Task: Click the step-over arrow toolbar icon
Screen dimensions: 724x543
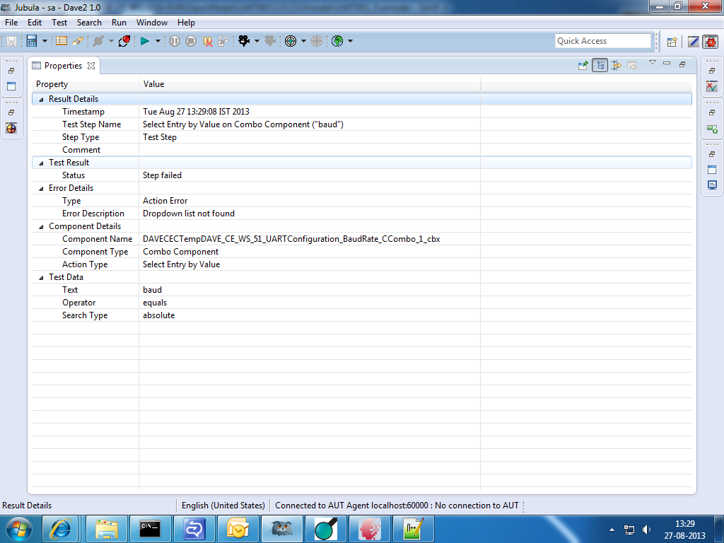Action: (223, 41)
